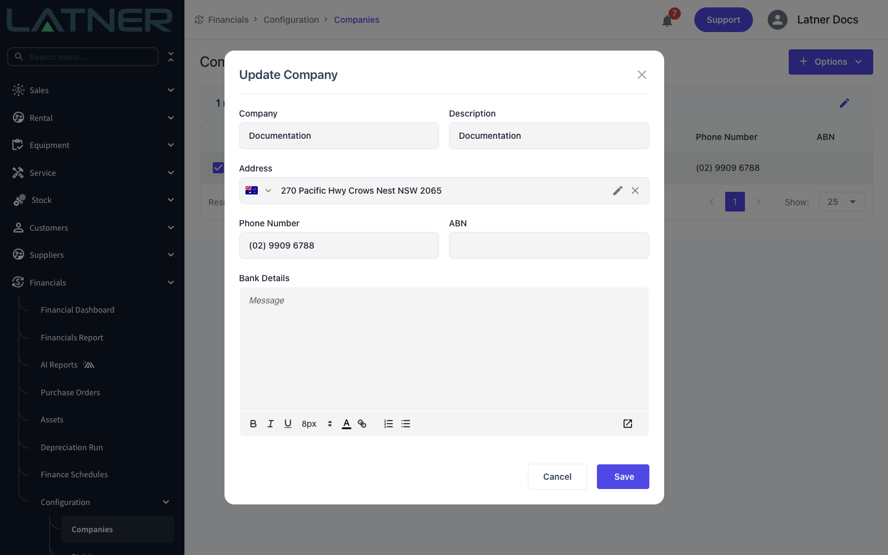888x555 pixels.
Task: Expand the Bank Details editor in popout
Action: [628, 424]
